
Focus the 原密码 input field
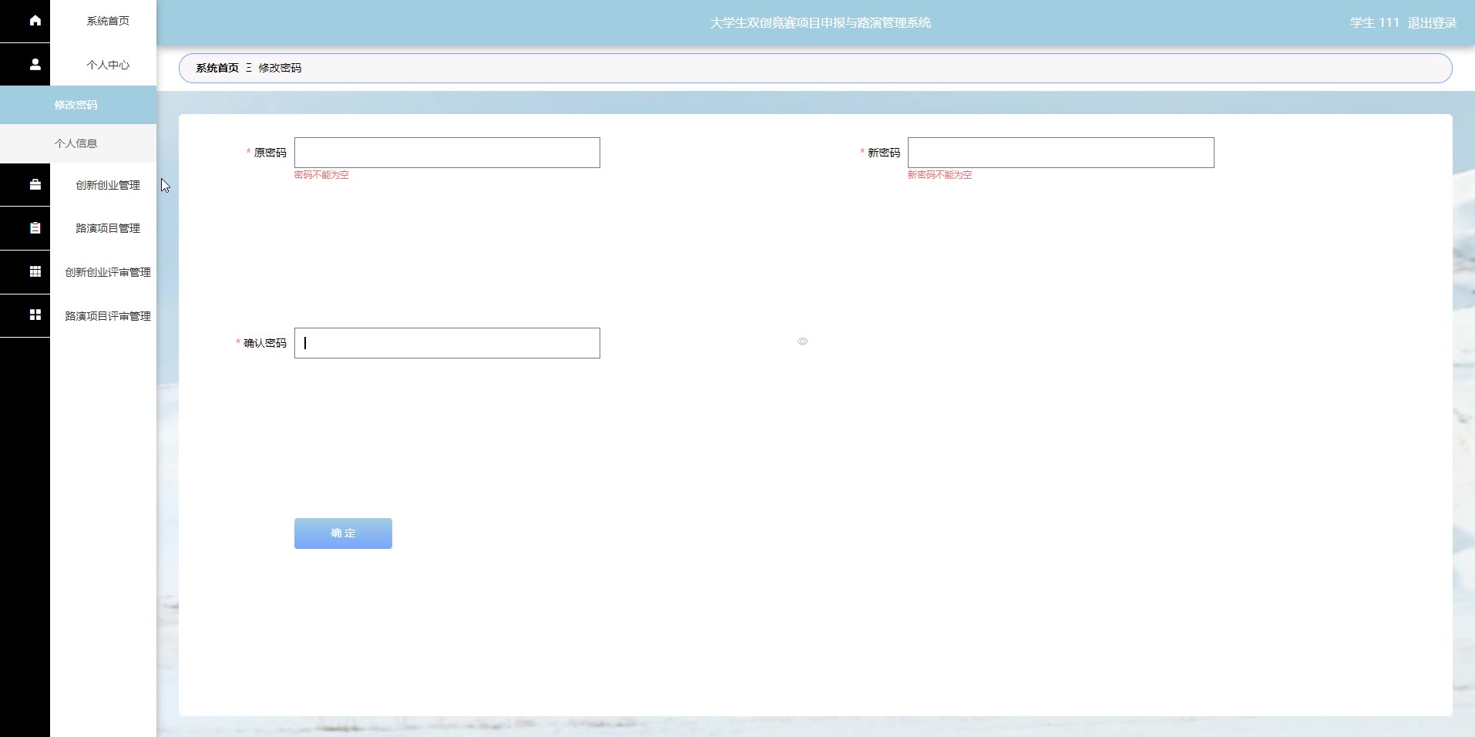[447, 153]
